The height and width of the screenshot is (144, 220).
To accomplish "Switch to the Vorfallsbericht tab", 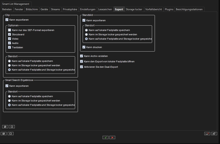I will [x=154, y=9].
